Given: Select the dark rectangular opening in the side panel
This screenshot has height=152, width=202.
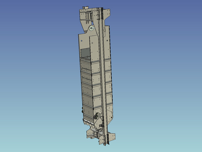Looking at the screenshot, I should (86, 52).
